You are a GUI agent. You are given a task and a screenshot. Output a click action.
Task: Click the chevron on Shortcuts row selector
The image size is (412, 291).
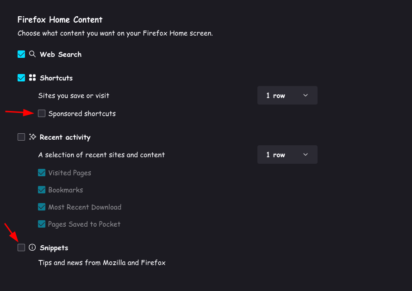306,95
